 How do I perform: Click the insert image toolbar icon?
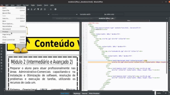(28, 9)
